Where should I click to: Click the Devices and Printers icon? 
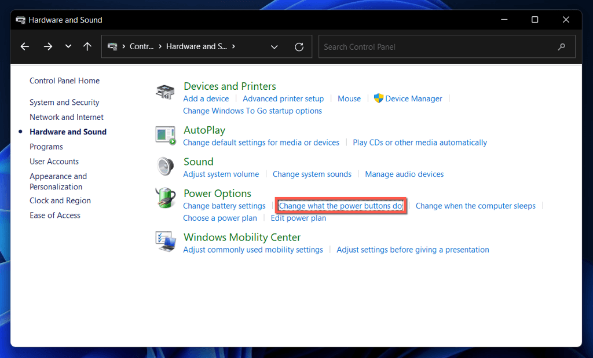click(x=165, y=92)
